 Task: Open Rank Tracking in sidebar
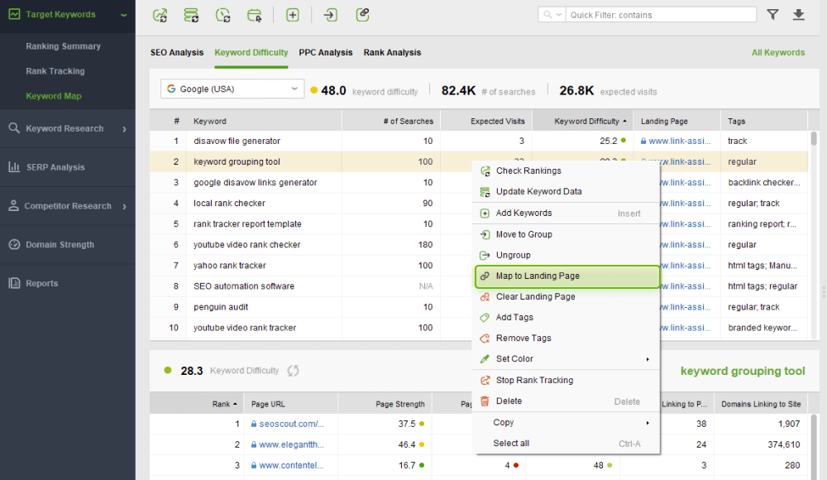(x=55, y=71)
